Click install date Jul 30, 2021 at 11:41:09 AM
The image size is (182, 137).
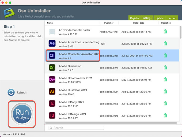point(137,56)
